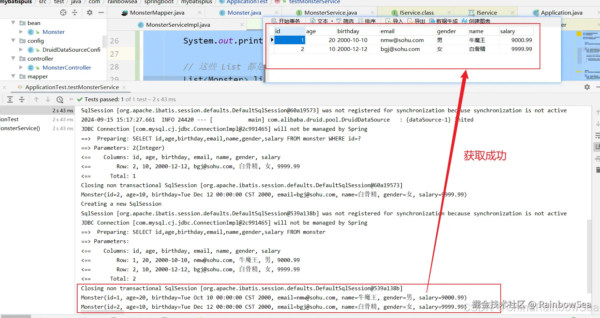Click the data generation (数据生成) icon
This screenshot has height=318, width=600.
[432, 21]
